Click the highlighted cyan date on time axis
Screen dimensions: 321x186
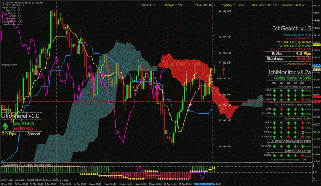point(205,184)
